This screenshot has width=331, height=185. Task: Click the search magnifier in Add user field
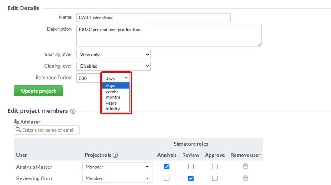click(18, 130)
